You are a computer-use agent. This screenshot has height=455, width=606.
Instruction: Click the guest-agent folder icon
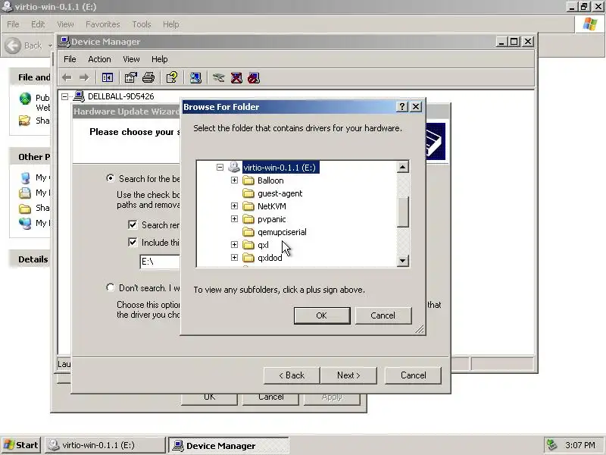(x=248, y=193)
